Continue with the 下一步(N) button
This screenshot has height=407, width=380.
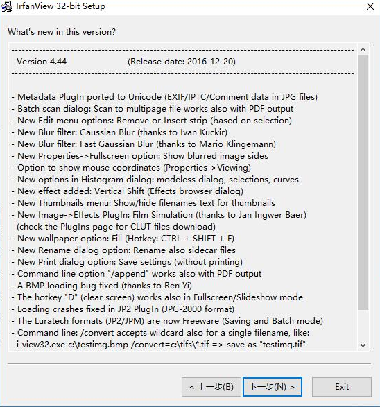(273, 387)
